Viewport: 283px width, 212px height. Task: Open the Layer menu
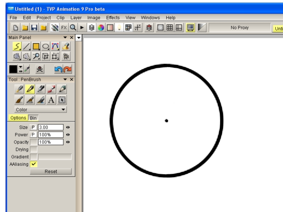[76, 18]
